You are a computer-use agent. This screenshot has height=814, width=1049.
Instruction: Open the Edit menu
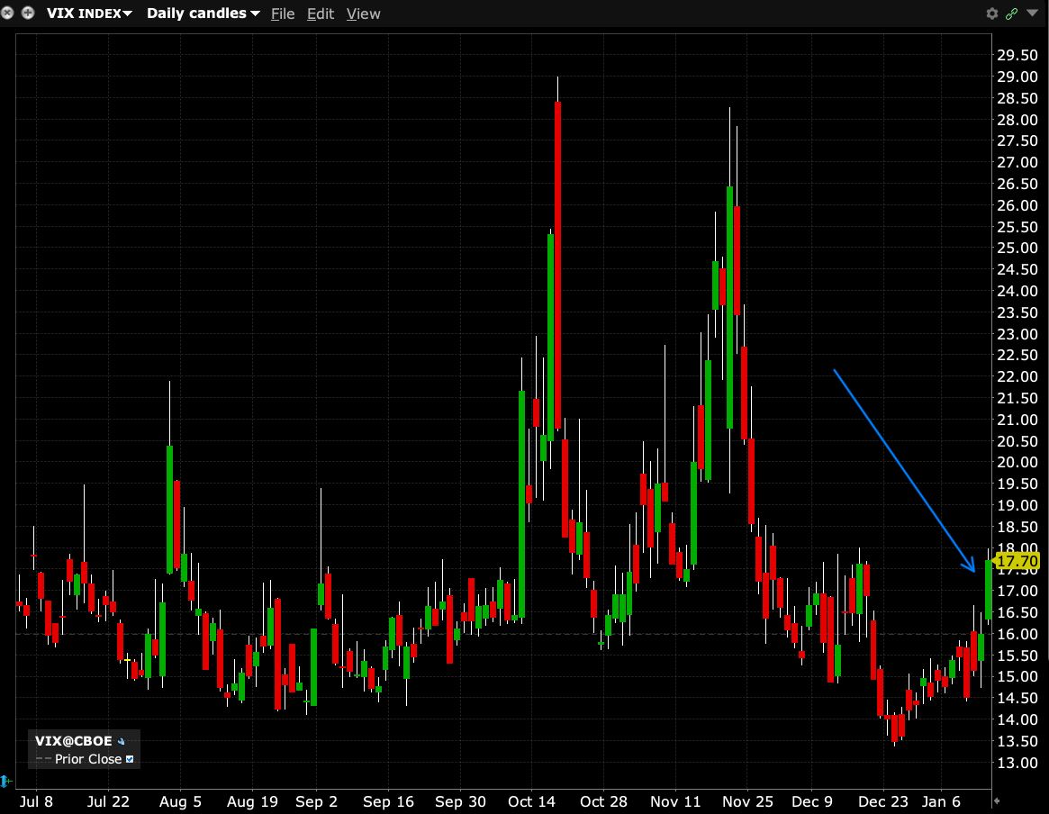(x=320, y=14)
